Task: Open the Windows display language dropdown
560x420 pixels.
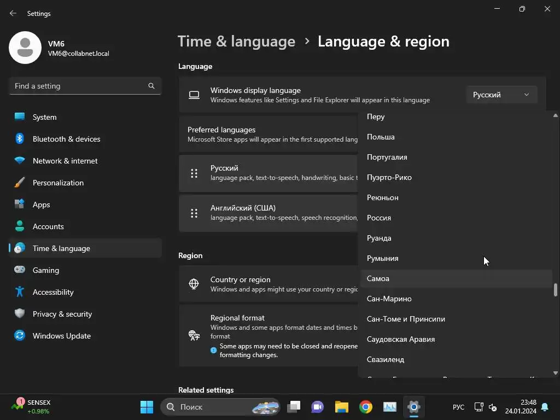Action: point(501,95)
